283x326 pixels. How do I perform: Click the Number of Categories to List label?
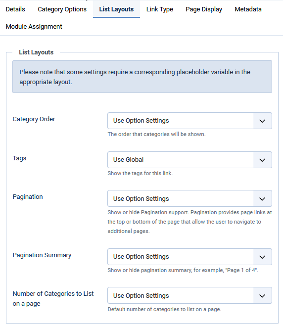[53, 299]
